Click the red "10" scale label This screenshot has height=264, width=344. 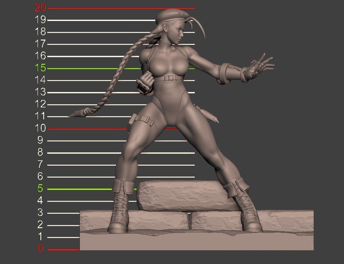tap(40, 128)
